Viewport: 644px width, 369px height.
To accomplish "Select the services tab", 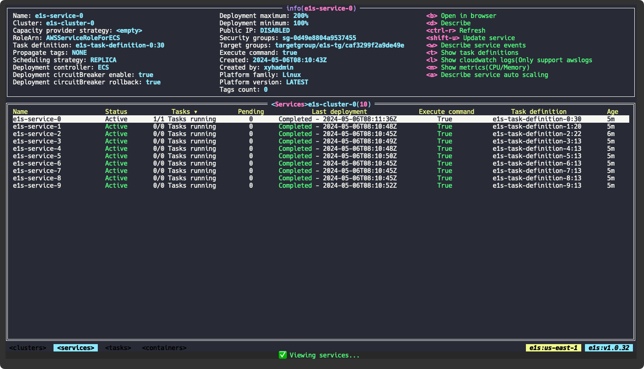I will tap(76, 348).
